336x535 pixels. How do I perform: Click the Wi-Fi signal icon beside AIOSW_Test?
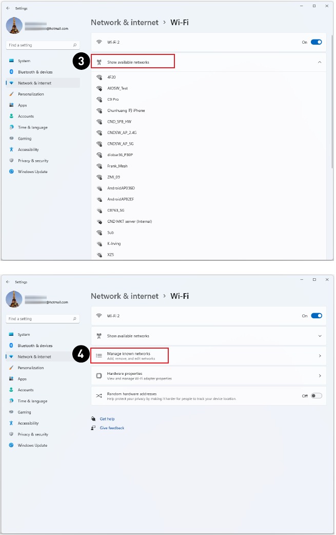point(99,88)
